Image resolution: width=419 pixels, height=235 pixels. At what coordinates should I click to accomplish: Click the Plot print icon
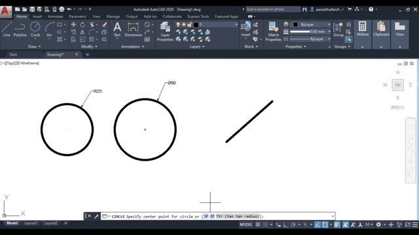pyautogui.click(x=62, y=9)
